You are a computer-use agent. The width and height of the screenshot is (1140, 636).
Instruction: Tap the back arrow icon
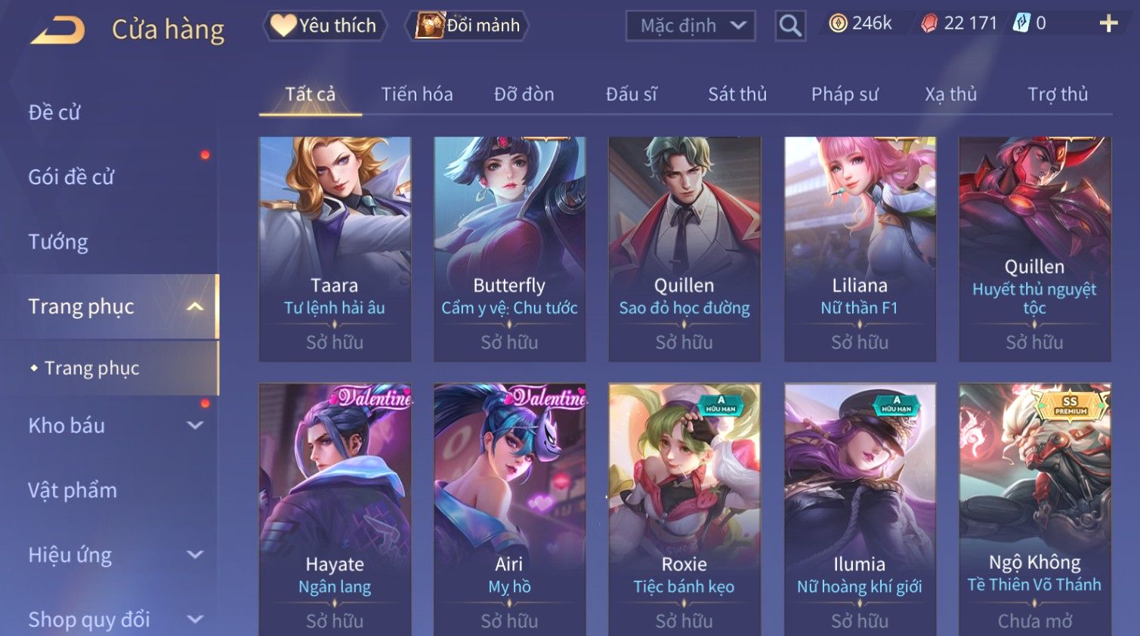[57, 30]
